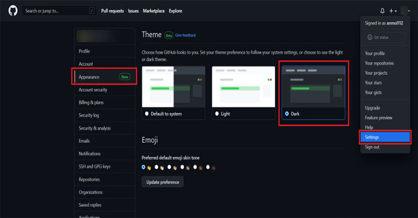This screenshot has width=418, height=218.
Task: Choose the medium-light emoji skin tone
Action: pos(169,167)
